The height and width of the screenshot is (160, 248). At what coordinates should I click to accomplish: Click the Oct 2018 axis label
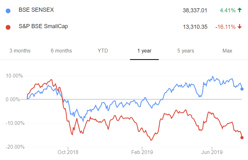coord(68,152)
